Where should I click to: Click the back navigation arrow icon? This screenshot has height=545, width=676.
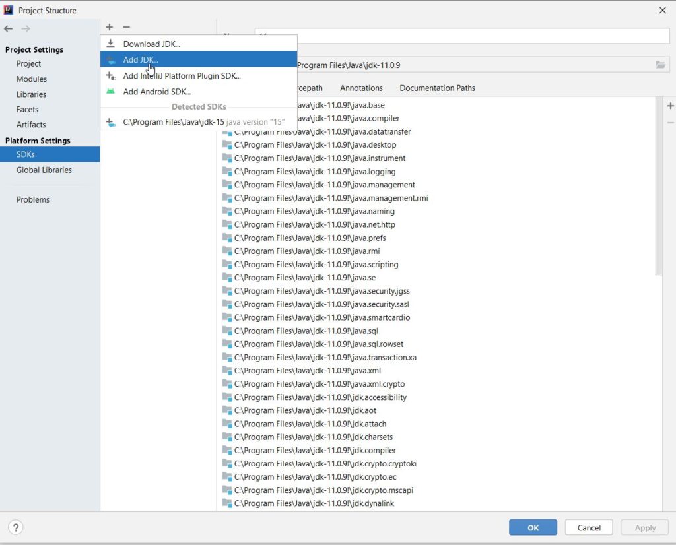[x=8, y=28]
